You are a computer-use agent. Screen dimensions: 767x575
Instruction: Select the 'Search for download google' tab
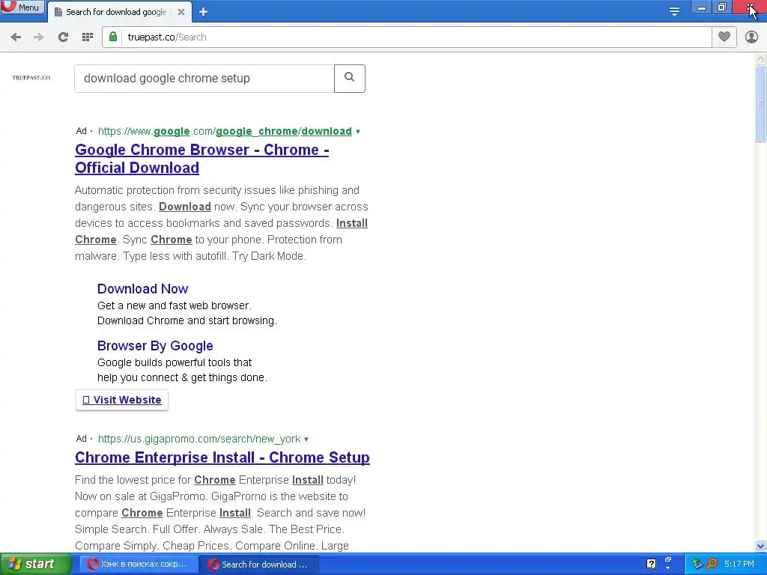pyautogui.click(x=118, y=12)
